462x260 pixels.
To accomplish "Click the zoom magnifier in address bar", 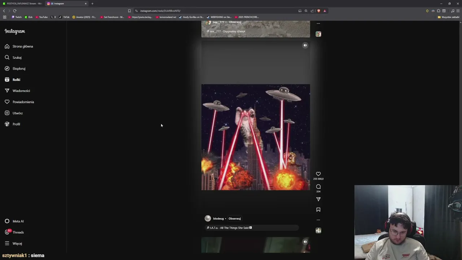I will coord(306,11).
